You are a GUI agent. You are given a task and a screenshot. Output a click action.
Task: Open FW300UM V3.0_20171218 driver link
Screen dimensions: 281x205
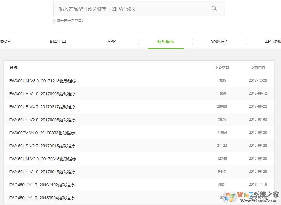(43, 81)
